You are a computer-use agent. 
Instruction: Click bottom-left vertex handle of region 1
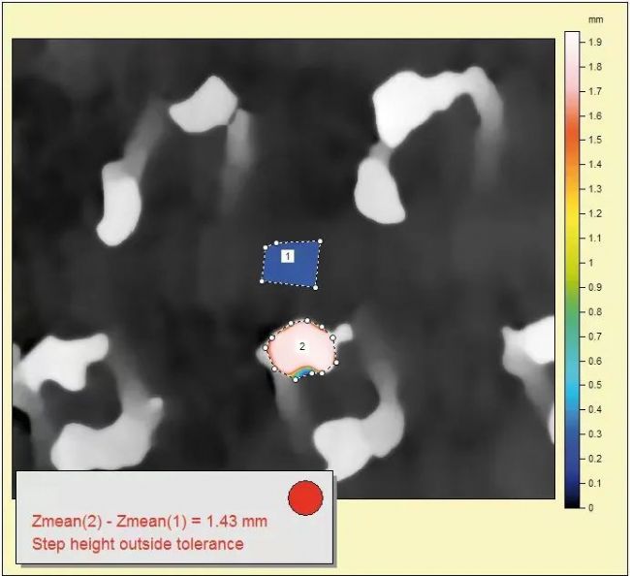click(262, 281)
